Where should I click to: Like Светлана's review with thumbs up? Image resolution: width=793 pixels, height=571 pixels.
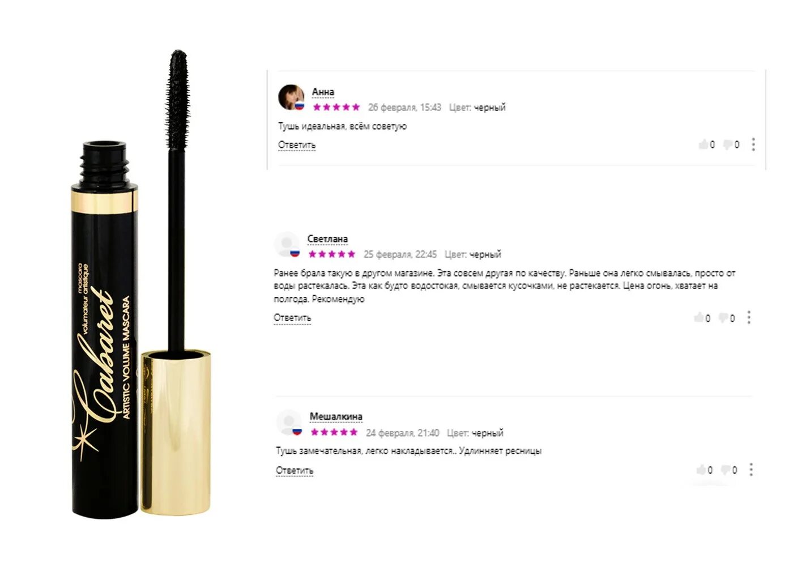click(699, 318)
